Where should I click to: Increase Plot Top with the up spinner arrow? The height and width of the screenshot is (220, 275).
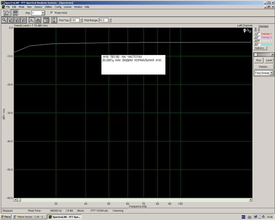pos(81,19)
